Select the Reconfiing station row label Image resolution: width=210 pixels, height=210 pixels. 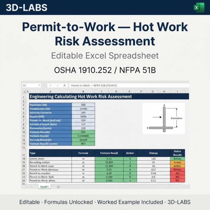pyautogui.click(x=50, y=162)
